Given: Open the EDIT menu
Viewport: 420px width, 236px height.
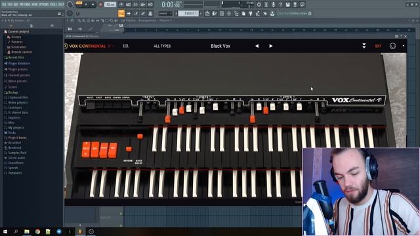Looking at the screenshot, I should pos(10,5).
